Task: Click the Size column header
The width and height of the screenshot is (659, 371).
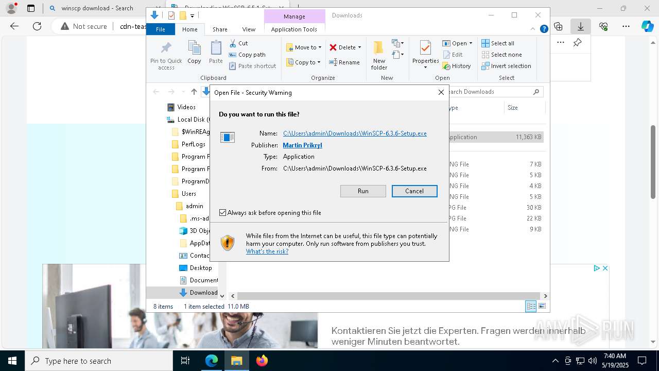Action: click(524, 108)
